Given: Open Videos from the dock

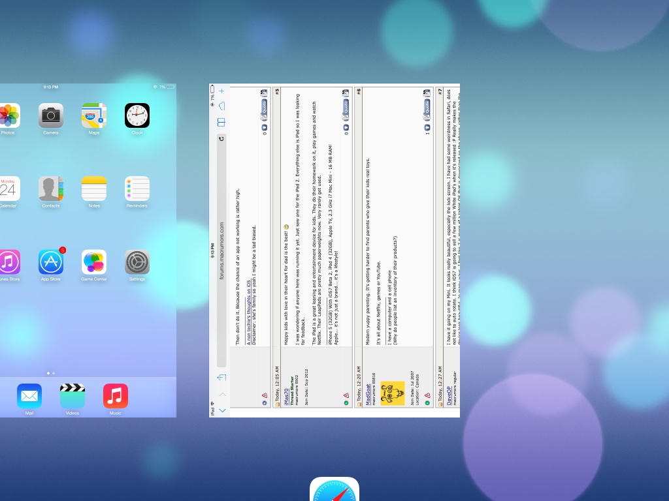Looking at the screenshot, I should (73, 396).
